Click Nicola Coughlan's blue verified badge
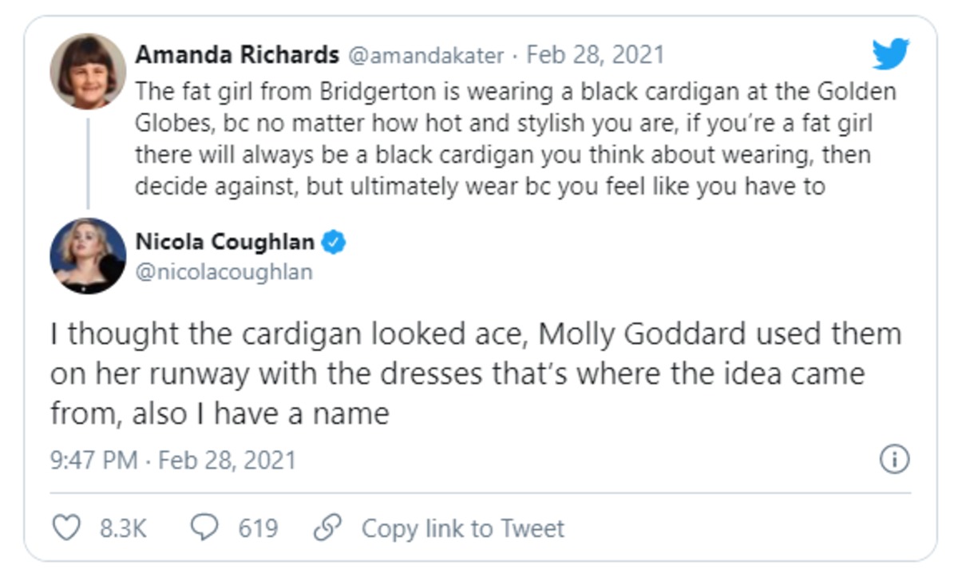958x577 pixels. pyautogui.click(x=333, y=241)
